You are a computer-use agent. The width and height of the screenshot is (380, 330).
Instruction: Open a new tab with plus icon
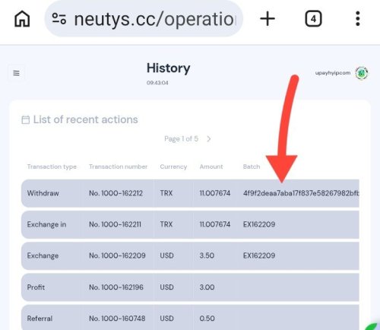(268, 19)
